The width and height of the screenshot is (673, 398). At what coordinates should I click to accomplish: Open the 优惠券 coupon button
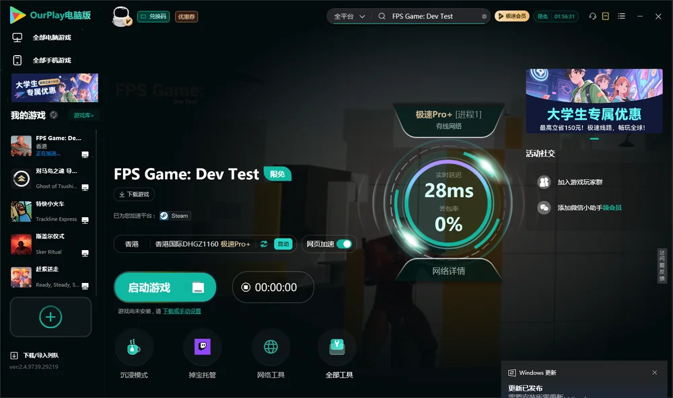pyautogui.click(x=186, y=16)
